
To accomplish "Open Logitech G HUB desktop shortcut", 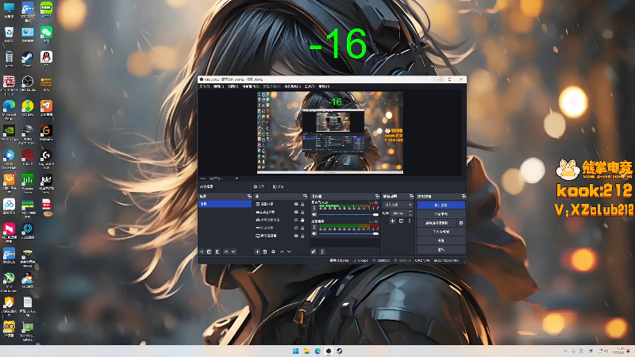I will point(46,158).
